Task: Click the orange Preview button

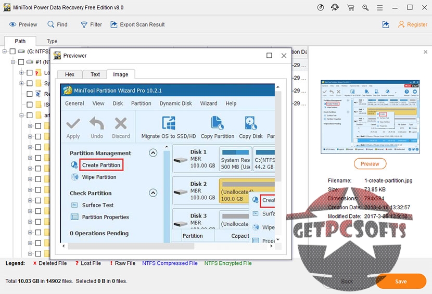Action: [x=370, y=164]
